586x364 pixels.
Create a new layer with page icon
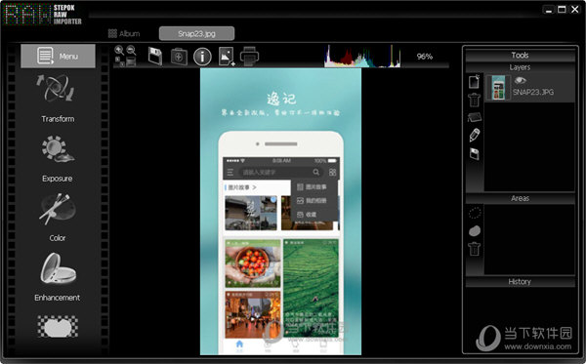[x=475, y=81]
